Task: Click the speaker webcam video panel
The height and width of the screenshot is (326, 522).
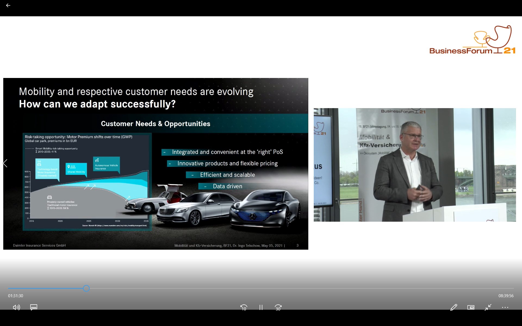Action: click(x=415, y=165)
